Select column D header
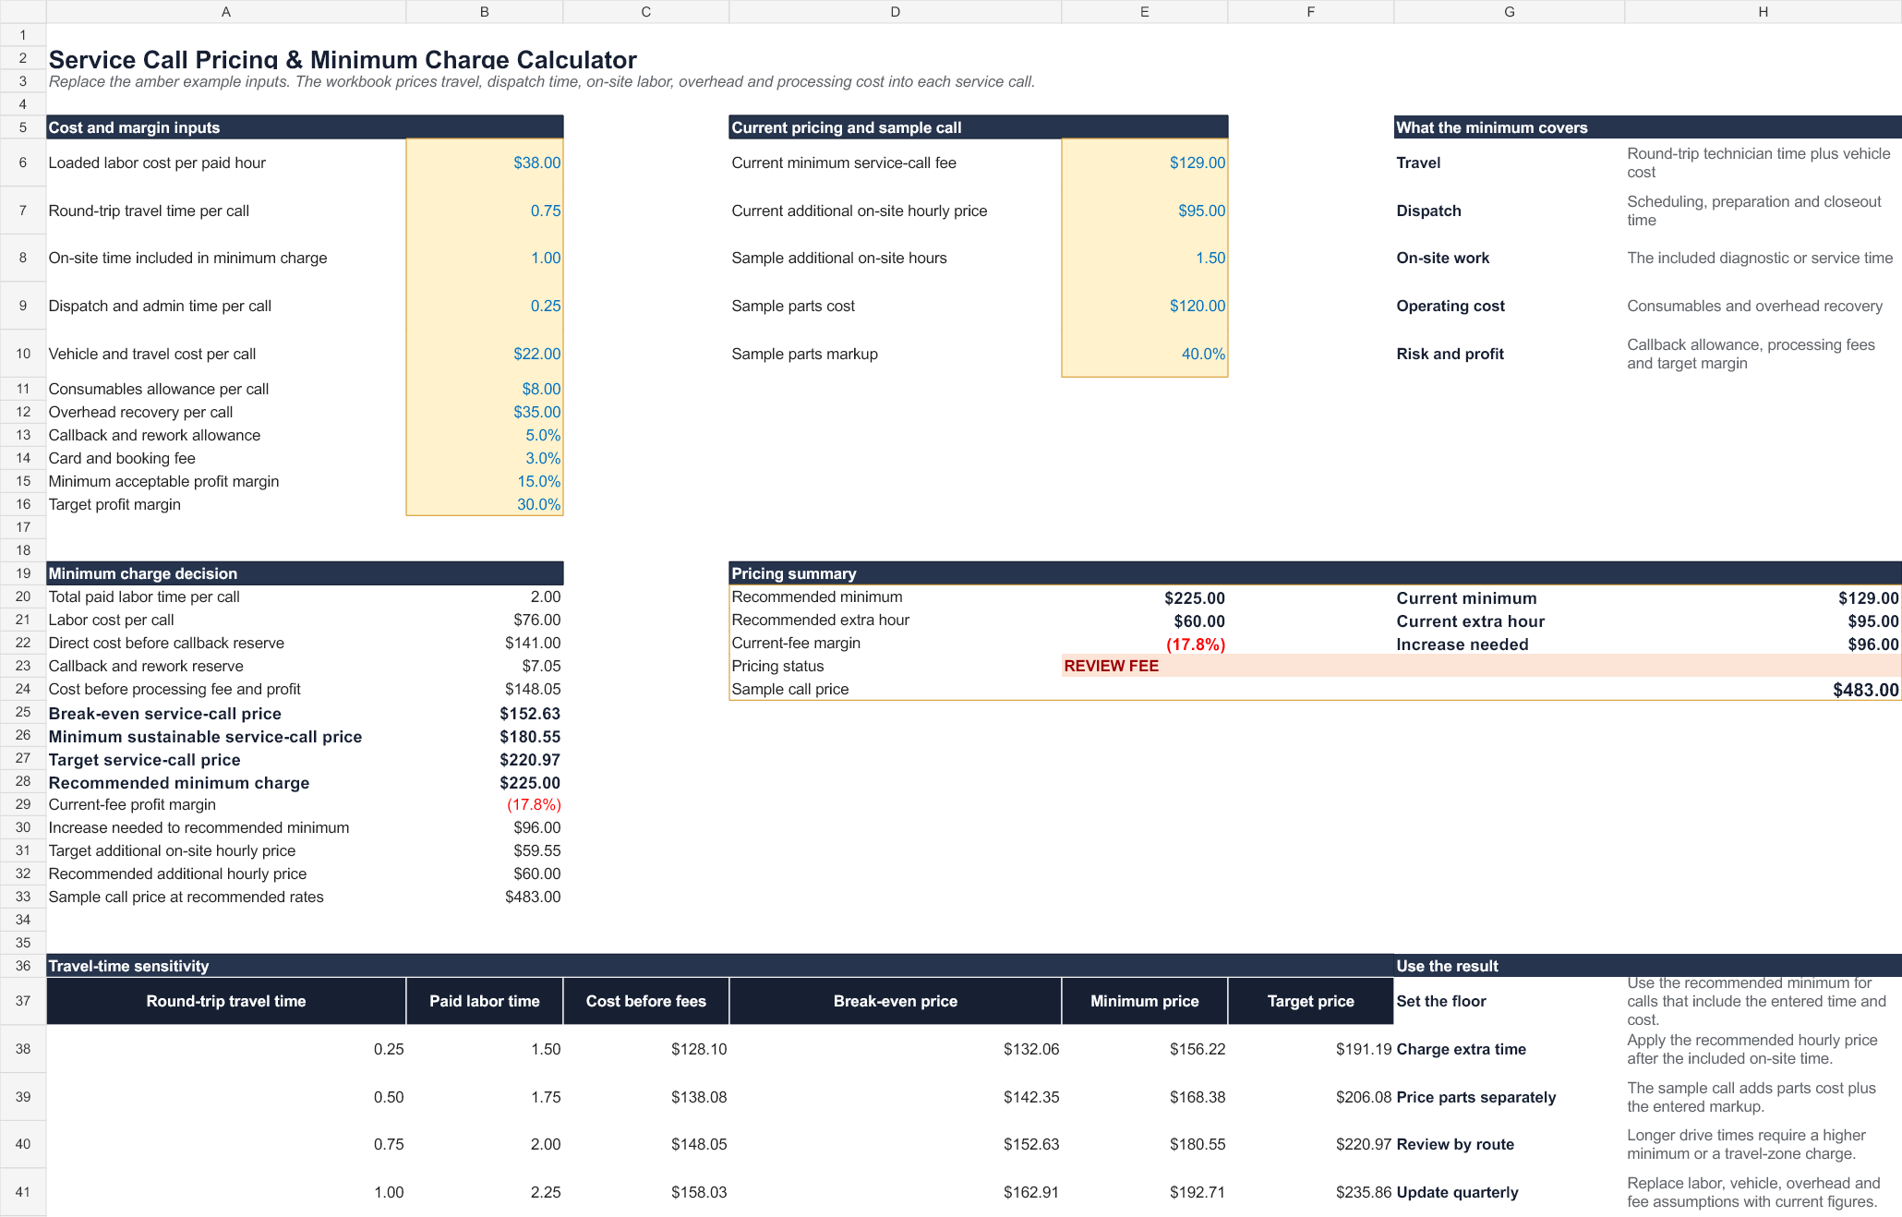The width and height of the screenshot is (1902, 1217). [x=896, y=11]
